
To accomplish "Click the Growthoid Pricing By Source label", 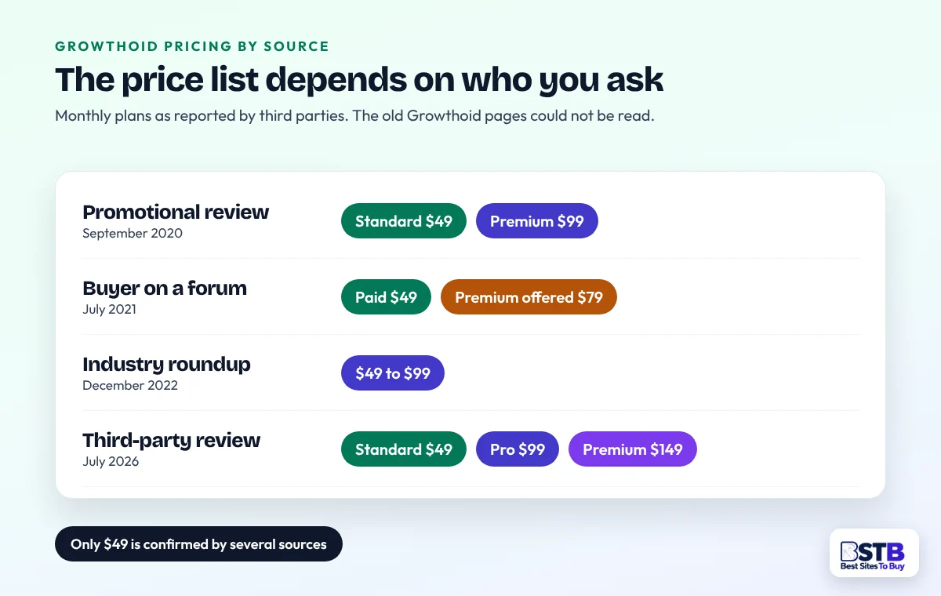I will (x=192, y=46).
